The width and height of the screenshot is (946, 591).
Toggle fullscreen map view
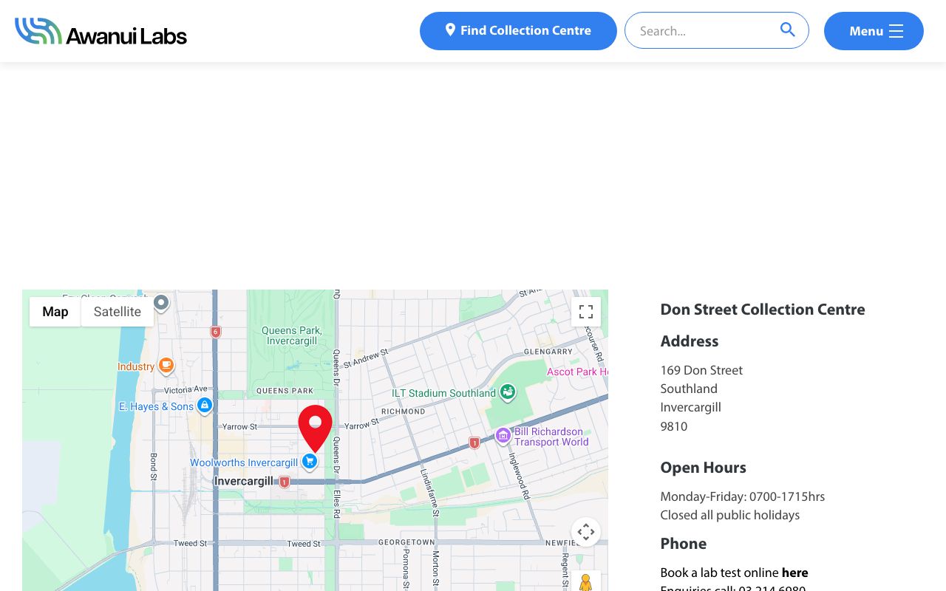(x=586, y=312)
